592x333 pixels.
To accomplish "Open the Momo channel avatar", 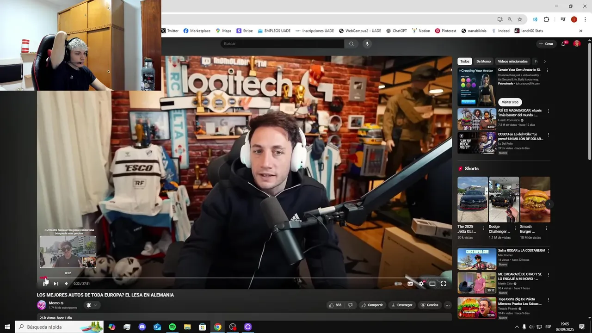I will 42,305.
